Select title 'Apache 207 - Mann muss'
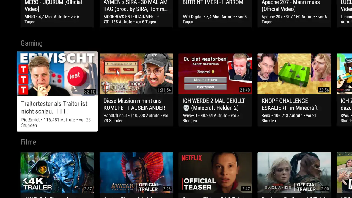Image resolution: width=352 pixels, height=198 pixels. pyautogui.click(x=291, y=6)
